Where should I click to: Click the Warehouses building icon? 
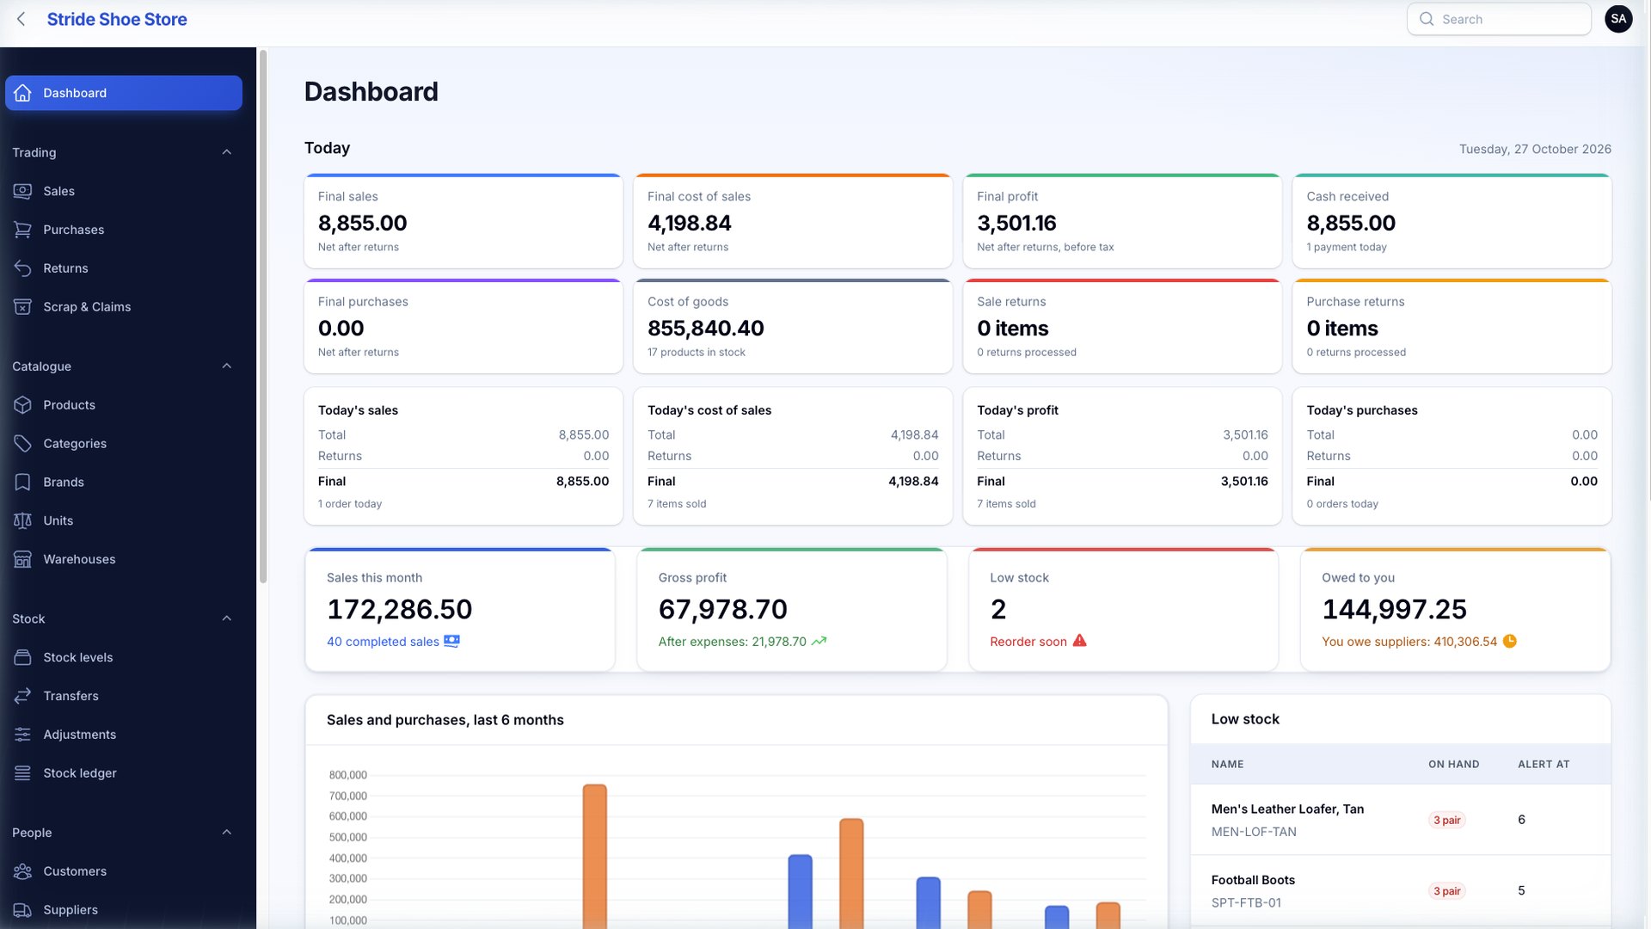[x=23, y=559]
